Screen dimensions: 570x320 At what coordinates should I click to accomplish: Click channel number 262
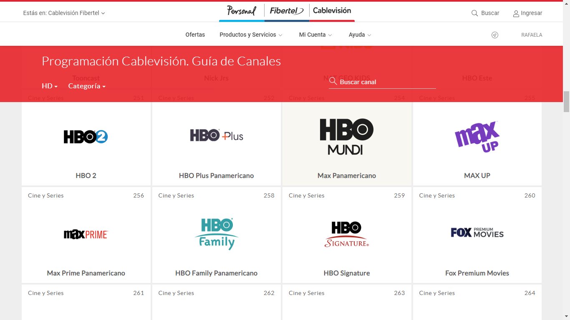tap(269, 293)
